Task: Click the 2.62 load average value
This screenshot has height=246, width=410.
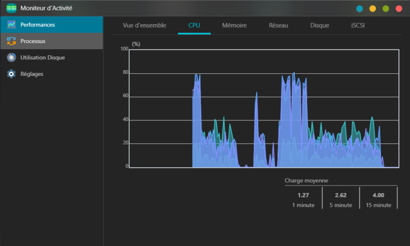Action: (341, 195)
